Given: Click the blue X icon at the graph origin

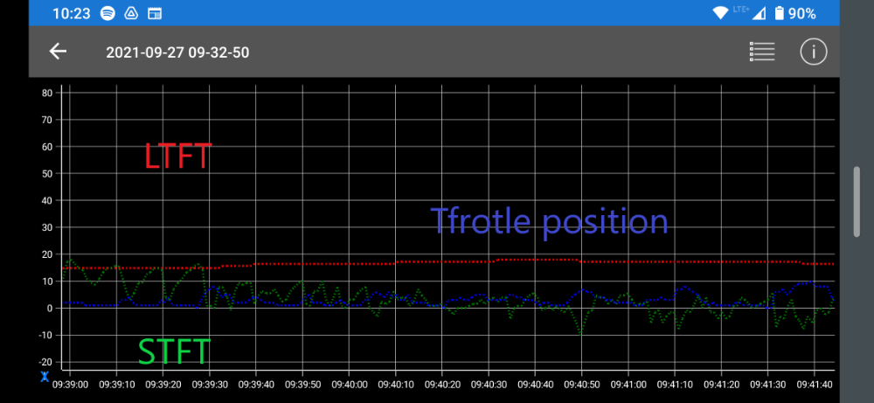Looking at the screenshot, I should 45,377.
